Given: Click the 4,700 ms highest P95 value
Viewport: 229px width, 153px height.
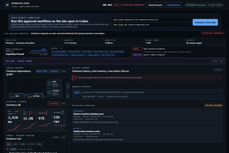Looking at the screenshot, I should 109,43.
